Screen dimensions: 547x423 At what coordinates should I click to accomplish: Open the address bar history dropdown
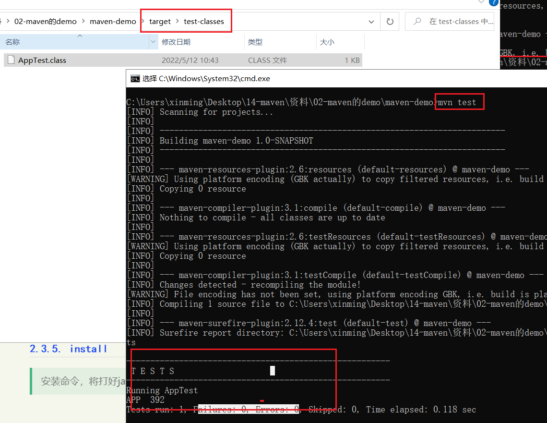pos(371,22)
